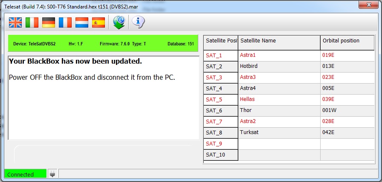The image size is (382, 182).
Task: Click the Turksat satellite name cell
Action: [x=279, y=133]
